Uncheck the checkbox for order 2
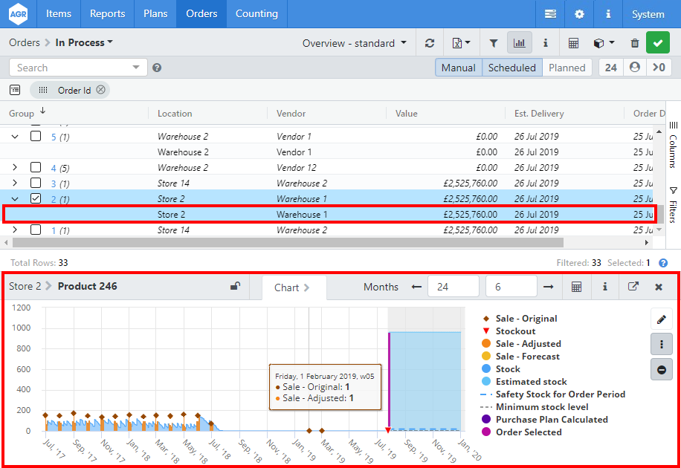 pyautogui.click(x=36, y=199)
